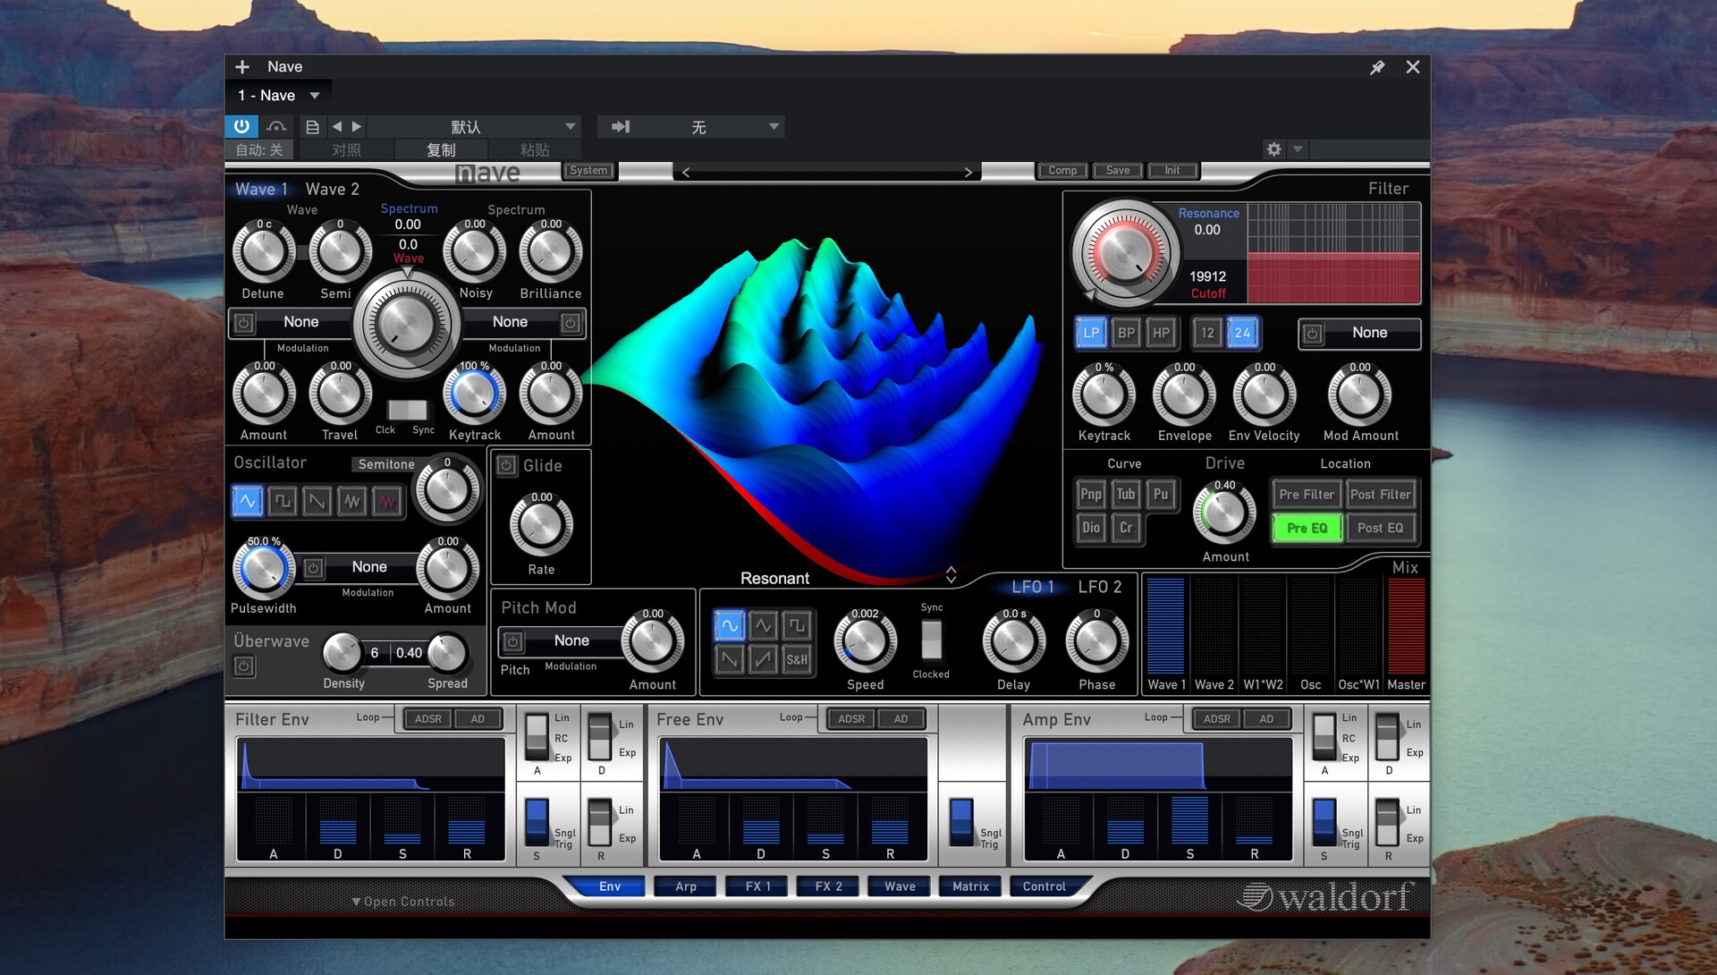Go to next preset arrow
Image resolution: width=1717 pixels, height=975 pixels.
click(356, 127)
